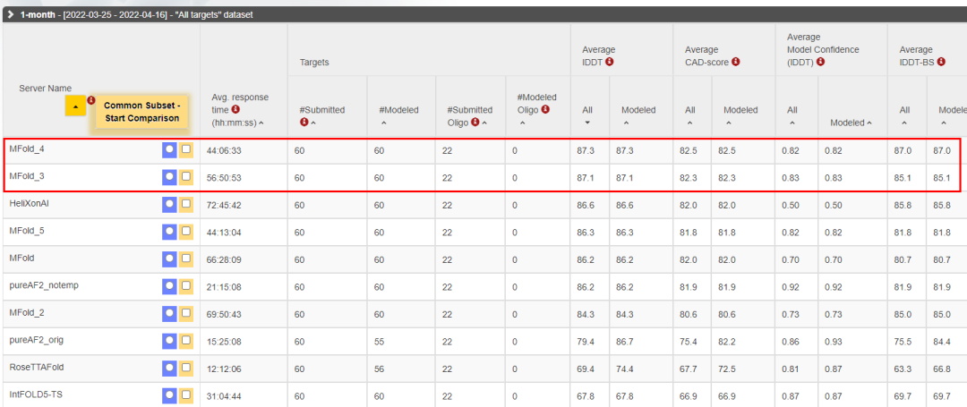Sort by #Modeled column arrow
Screen dimensions: 967x407
383,123
